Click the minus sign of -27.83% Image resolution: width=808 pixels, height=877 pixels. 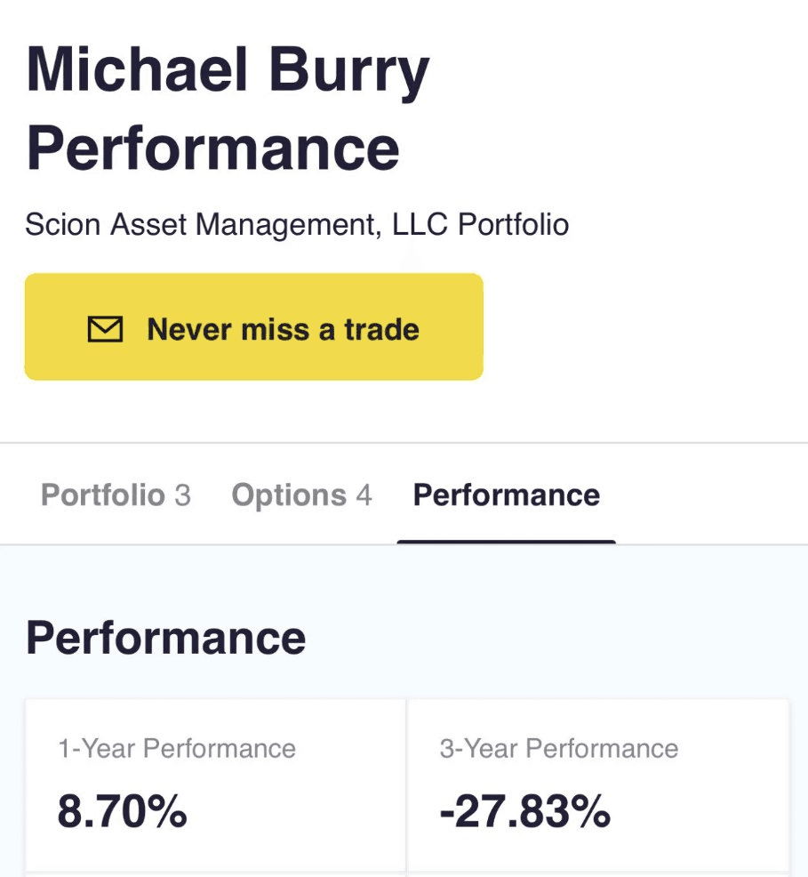click(x=449, y=813)
